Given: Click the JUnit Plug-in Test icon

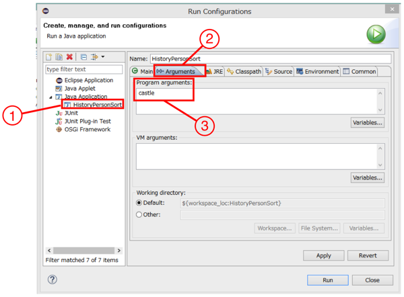Looking at the screenshot, I should (x=59, y=121).
